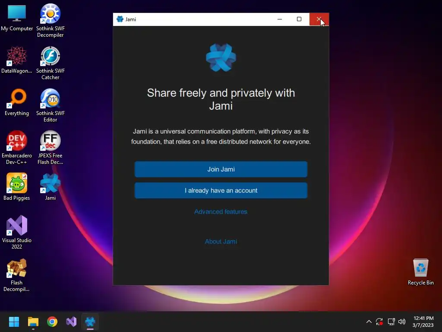Select the Sothink SWF Decompiler desktop icon

coord(50,21)
